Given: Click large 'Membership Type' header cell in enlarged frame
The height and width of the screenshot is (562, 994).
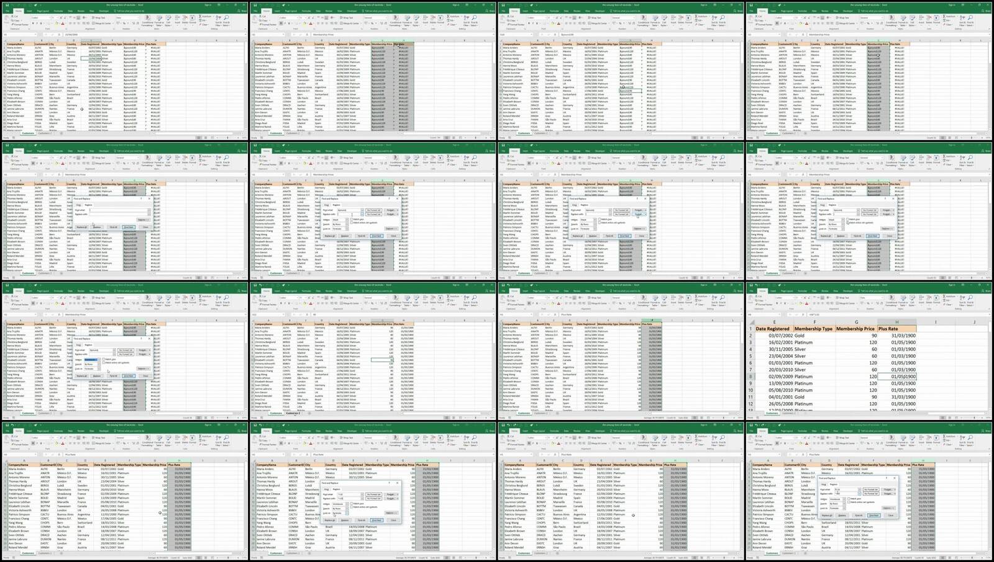Looking at the screenshot, I should [813, 329].
